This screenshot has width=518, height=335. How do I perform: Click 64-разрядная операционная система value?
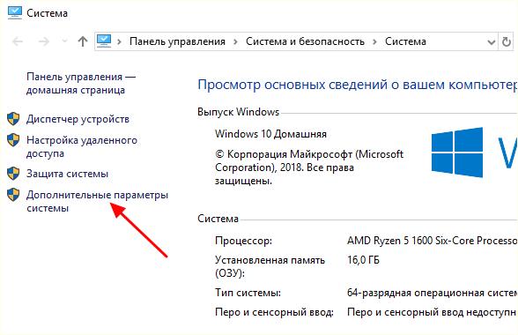tap(432, 293)
